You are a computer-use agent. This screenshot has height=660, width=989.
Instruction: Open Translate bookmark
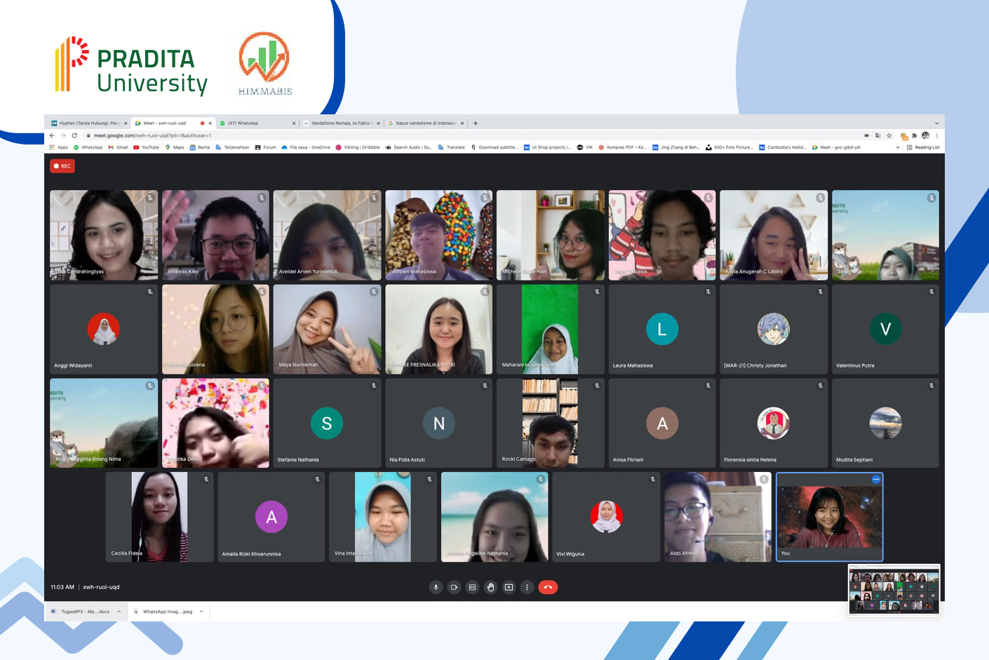pos(452,147)
